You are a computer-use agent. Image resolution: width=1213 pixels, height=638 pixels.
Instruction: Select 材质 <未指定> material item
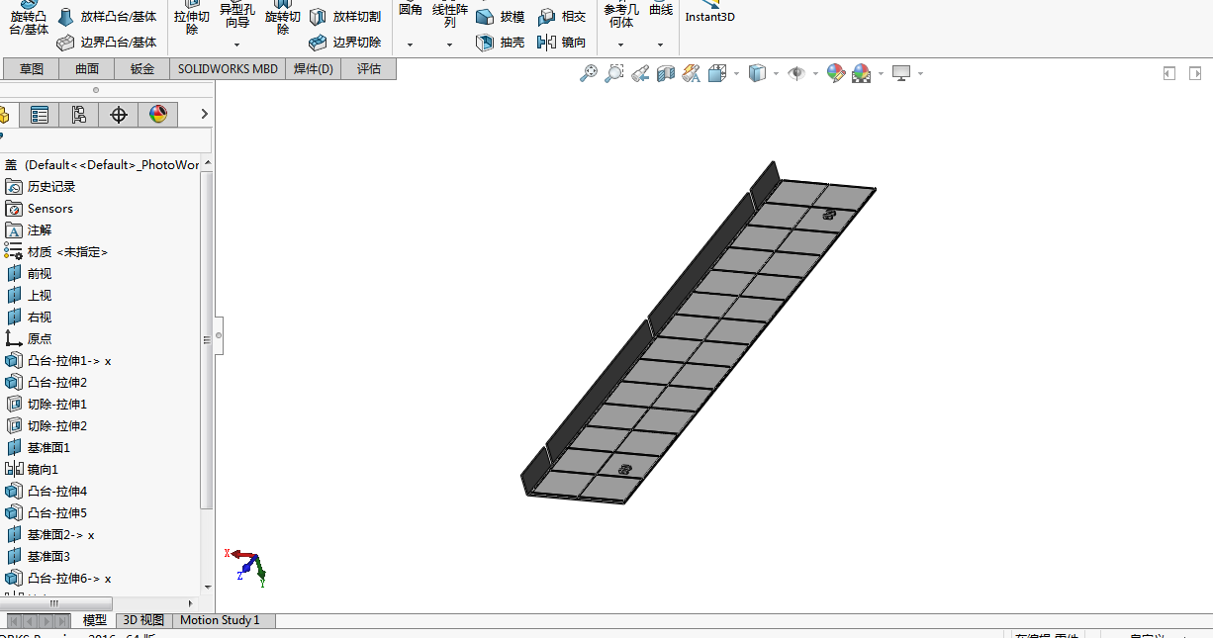[56, 251]
